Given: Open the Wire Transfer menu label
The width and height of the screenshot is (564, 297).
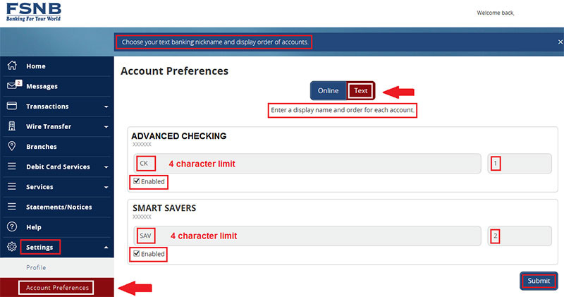Looking at the screenshot, I should [49, 127].
